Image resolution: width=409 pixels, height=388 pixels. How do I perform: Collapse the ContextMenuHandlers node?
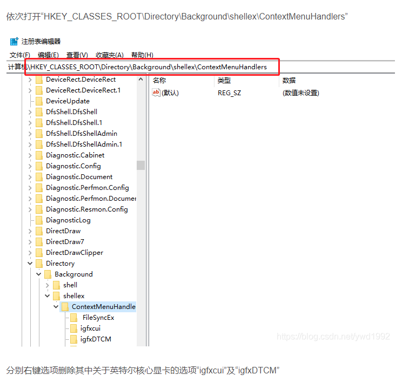coord(56,307)
